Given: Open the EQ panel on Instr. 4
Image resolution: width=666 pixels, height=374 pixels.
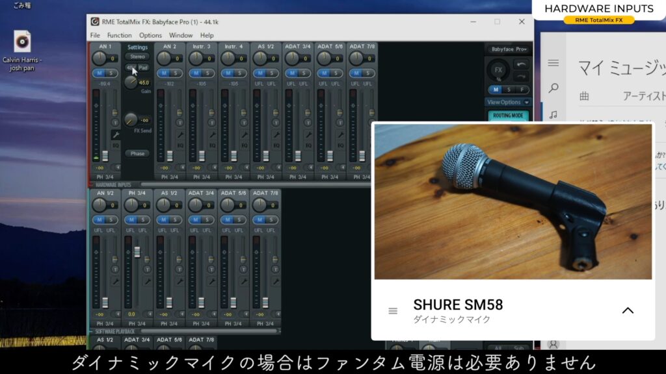Looking at the screenshot, I should [245, 145].
